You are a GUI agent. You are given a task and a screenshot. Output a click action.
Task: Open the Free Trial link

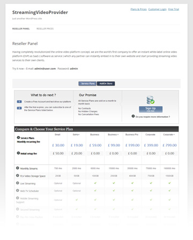pyautogui.click(x=174, y=9)
